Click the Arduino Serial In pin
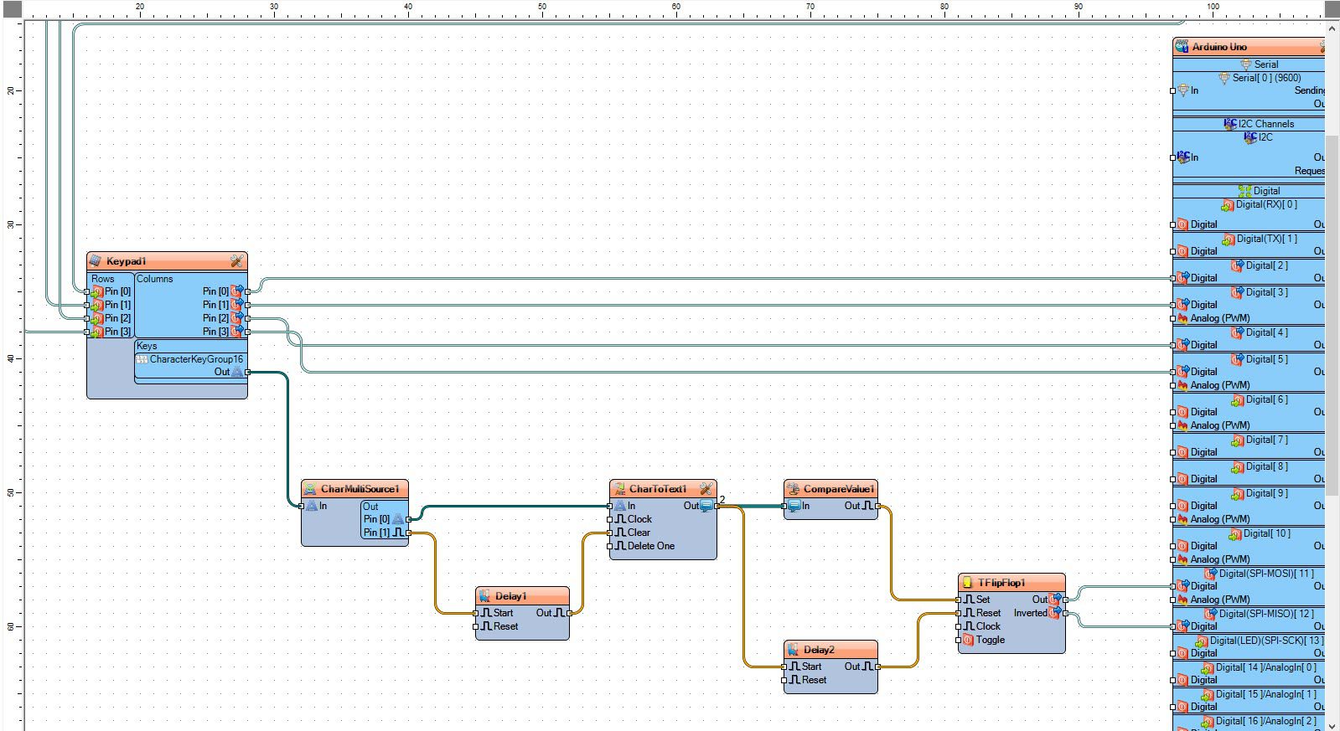The height and width of the screenshot is (731, 1340). pyautogui.click(x=1173, y=90)
